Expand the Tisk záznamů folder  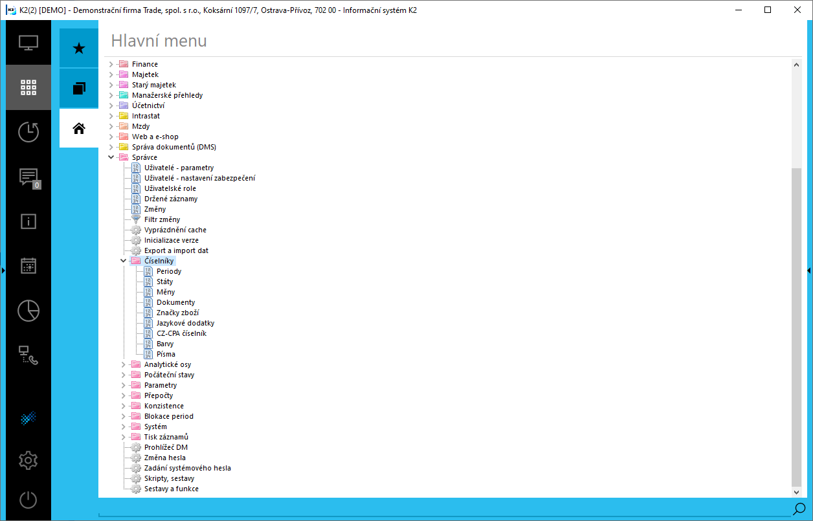coord(124,437)
